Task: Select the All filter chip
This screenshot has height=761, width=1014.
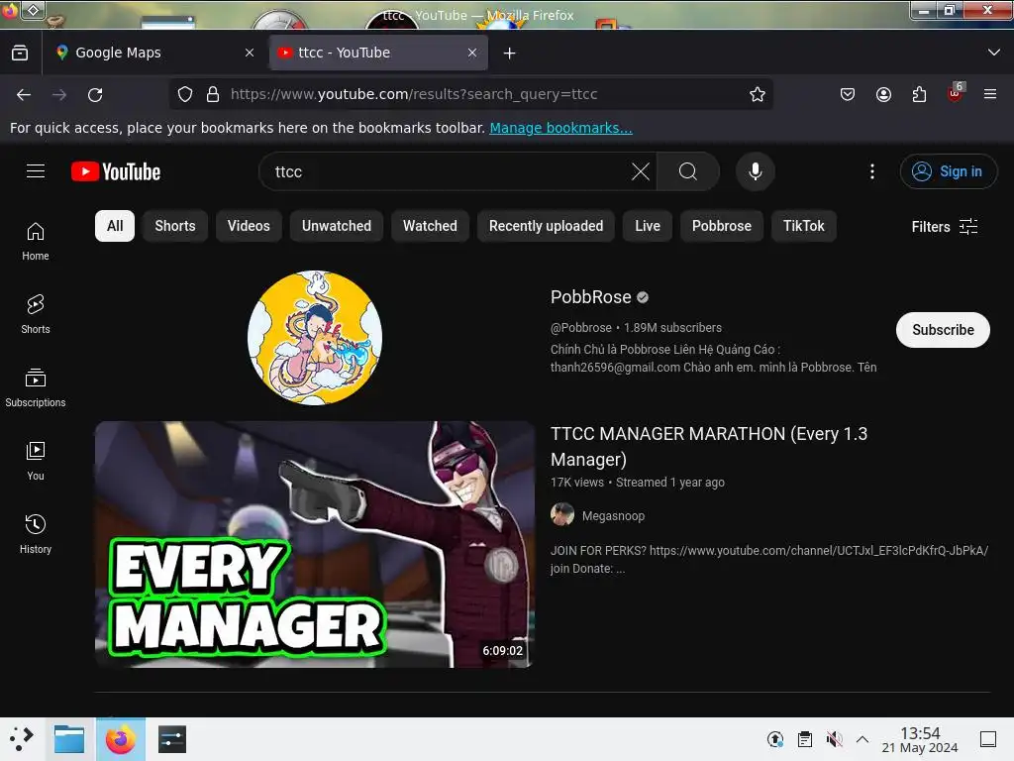Action: (115, 226)
